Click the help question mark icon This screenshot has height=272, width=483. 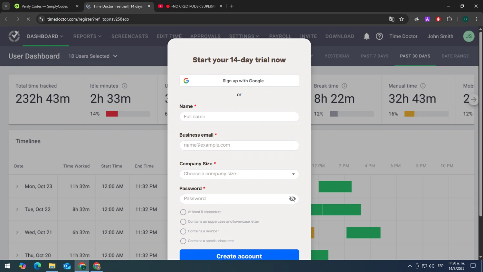pyautogui.click(x=379, y=36)
